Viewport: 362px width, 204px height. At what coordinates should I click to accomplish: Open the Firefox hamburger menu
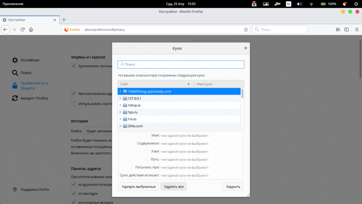(356, 29)
